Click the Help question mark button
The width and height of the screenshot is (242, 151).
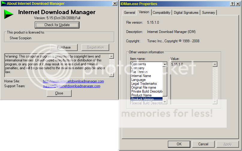[233, 4]
